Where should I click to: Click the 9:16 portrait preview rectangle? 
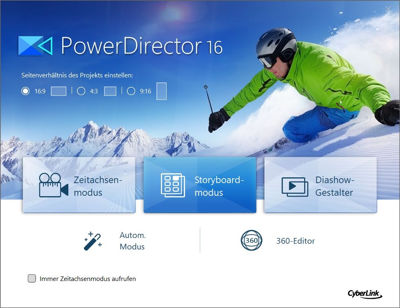[162, 91]
